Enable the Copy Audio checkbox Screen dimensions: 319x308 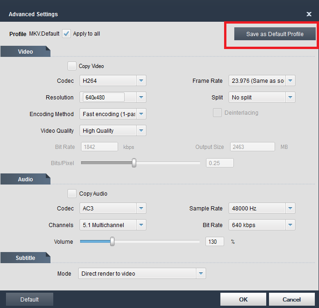pyautogui.click(x=72, y=194)
